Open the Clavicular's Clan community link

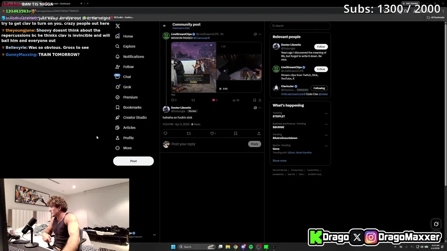(x=181, y=28)
